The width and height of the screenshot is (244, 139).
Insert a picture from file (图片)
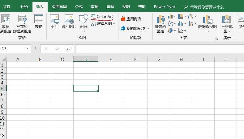click(x=54, y=22)
